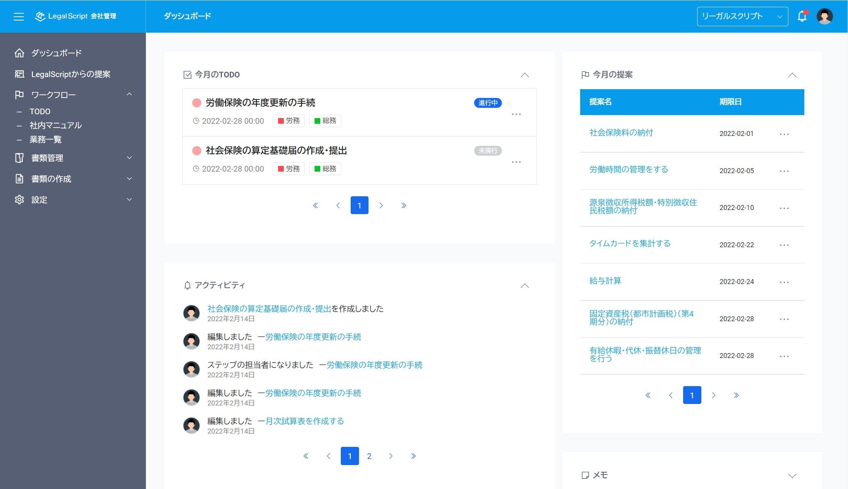848x489 pixels.
Task: Click ellipsis menu for 給与計算 row
Action: coord(784,282)
